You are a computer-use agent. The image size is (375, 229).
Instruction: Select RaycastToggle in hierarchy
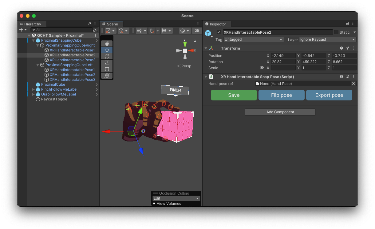(x=54, y=99)
